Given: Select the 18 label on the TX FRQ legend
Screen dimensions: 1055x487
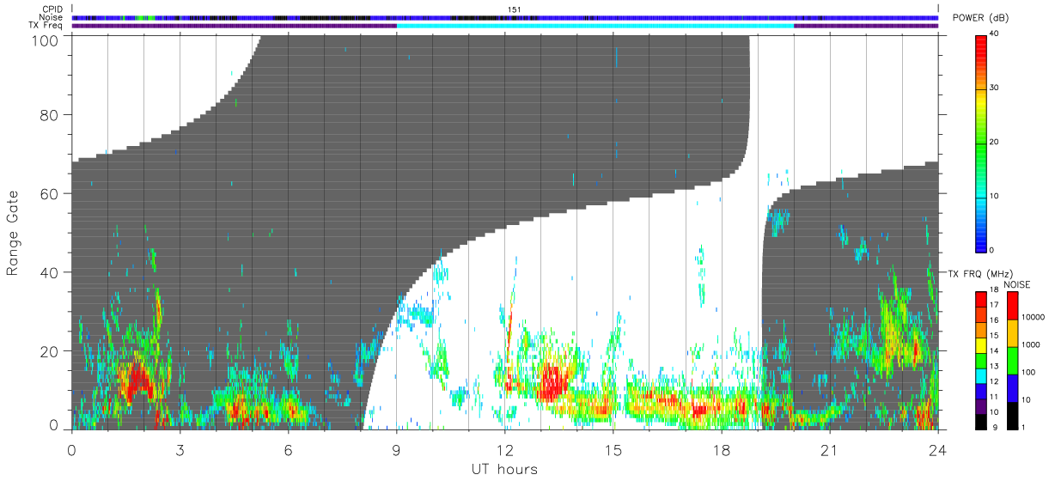Looking at the screenshot, I should (995, 290).
